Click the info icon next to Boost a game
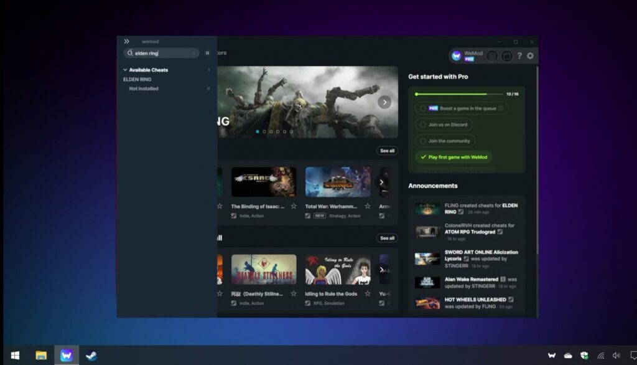Viewport: 637px width, 365px height. pyautogui.click(x=501, y=108)
